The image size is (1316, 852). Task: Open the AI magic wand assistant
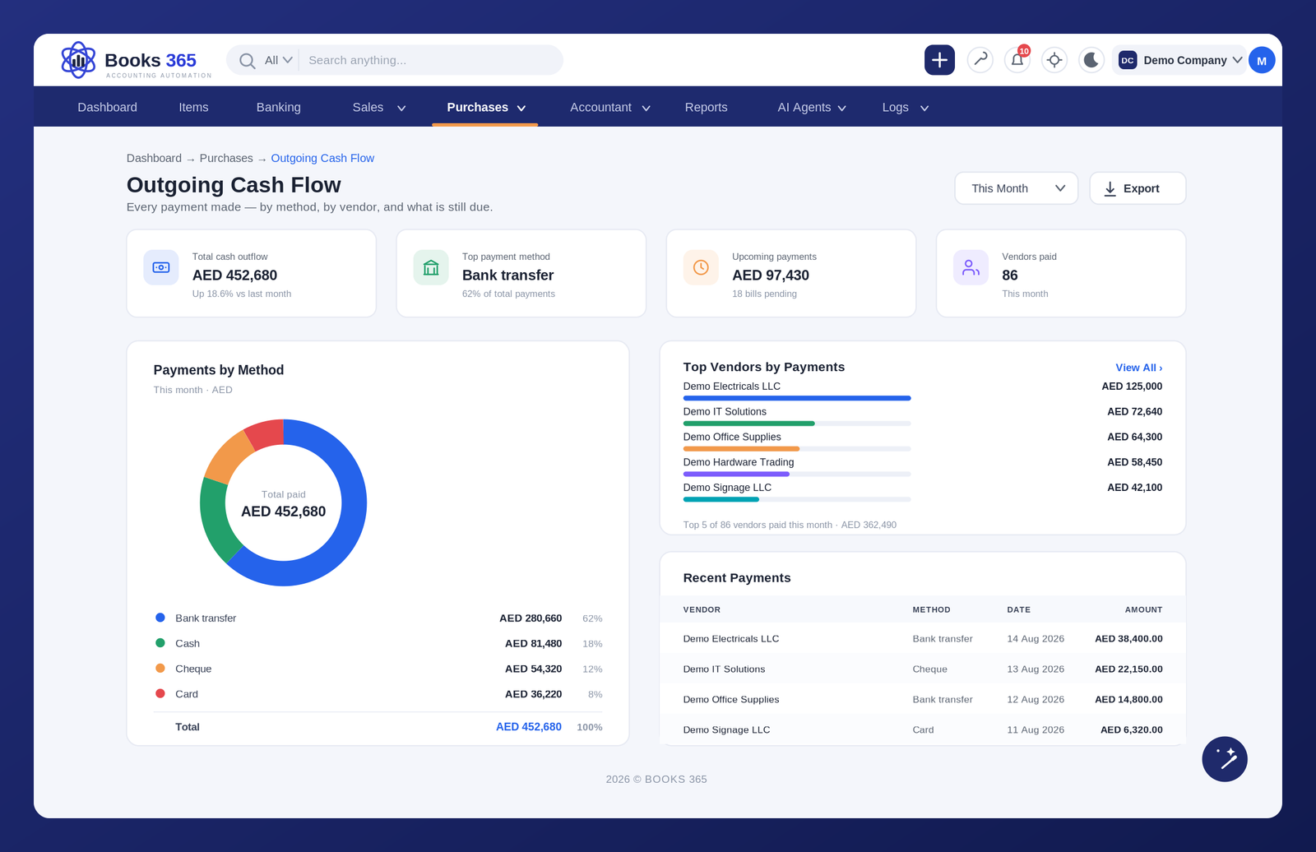point(1225,759)
